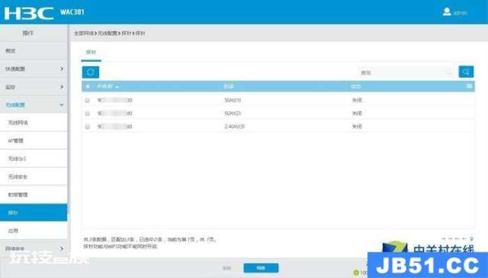Click the 关闭 status in the 2.4GHz(3) row
Image resolution: width=488 pixels, height=278 pixels.
(357, 126)
